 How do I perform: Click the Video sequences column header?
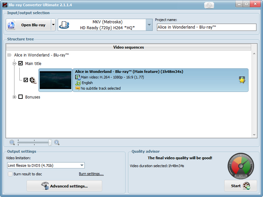pyautogui.click(x=128, y=47)
